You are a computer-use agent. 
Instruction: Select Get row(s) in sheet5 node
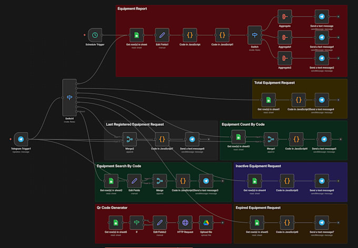[x=257, y=222]
